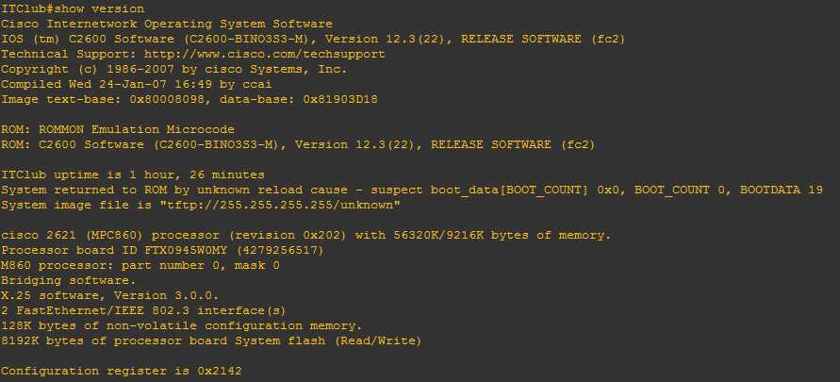Click the 'cisco 2621 (MPC860)' processor text
Screen dimensions: 840x382
(73, 235)
